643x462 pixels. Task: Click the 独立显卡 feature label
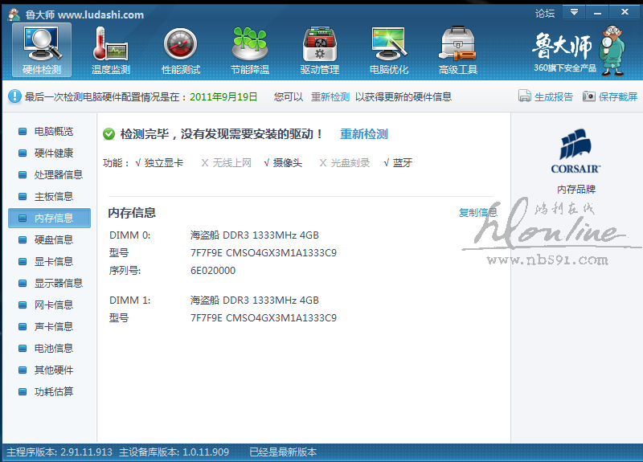[x=164, y=163]
